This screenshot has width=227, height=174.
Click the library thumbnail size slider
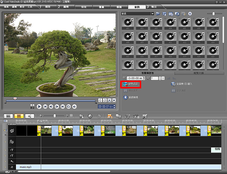214,14
